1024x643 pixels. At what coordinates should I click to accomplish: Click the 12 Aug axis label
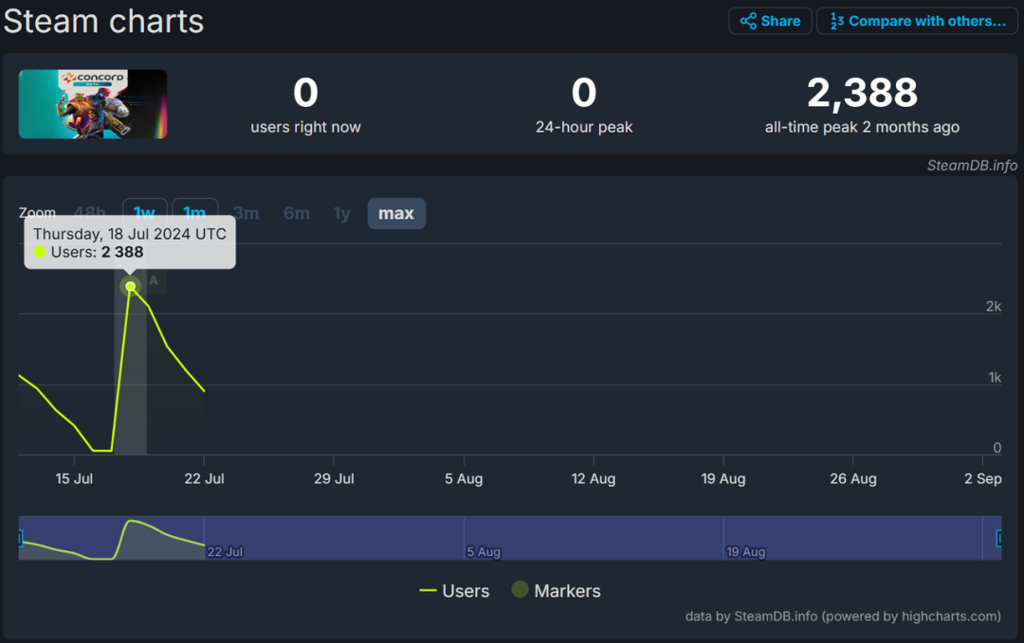(x=593, y=478)
